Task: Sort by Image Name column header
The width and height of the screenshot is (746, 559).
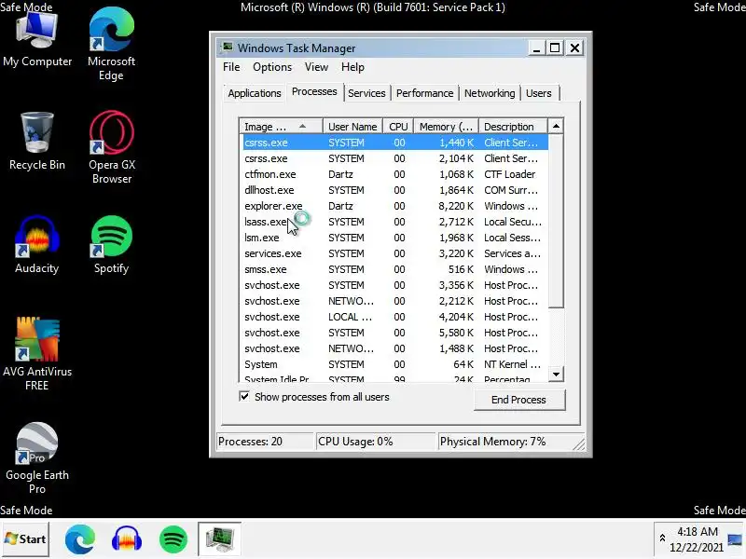Action: click(x=282, y=127)
